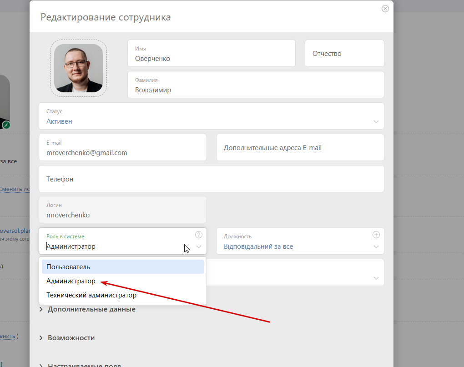Click the Логин field mroverchenko
Viewport: 464px width, 367px height.
pyautogui.click(x=122, y=210)
